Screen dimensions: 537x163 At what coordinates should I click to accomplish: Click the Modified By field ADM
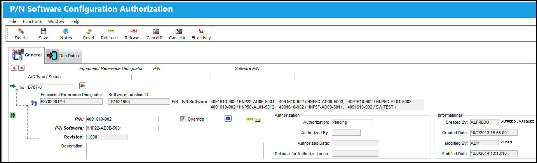click(484, 143)
